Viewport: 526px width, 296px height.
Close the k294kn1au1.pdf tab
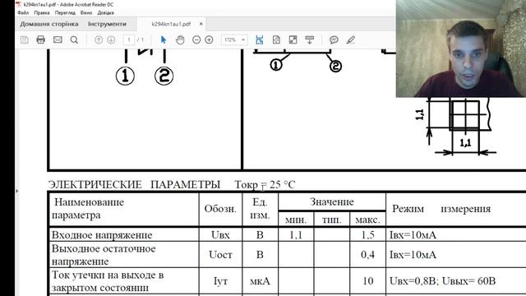click(x=201, y=24)
